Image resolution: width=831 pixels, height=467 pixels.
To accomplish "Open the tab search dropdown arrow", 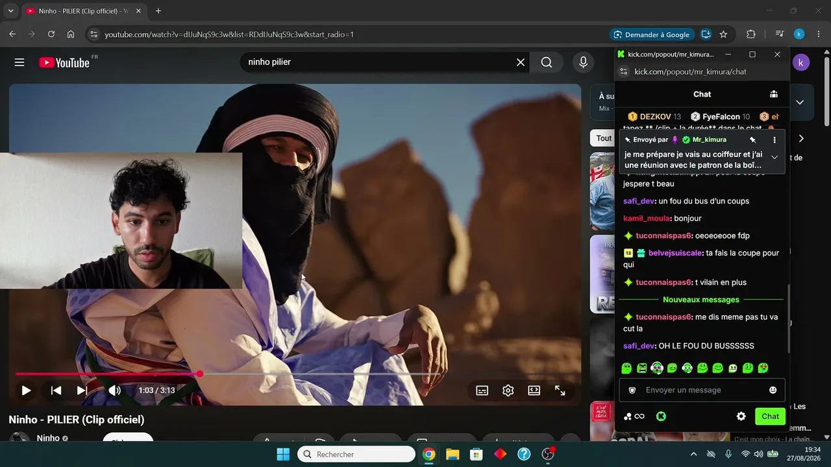I will click(10, 11).
